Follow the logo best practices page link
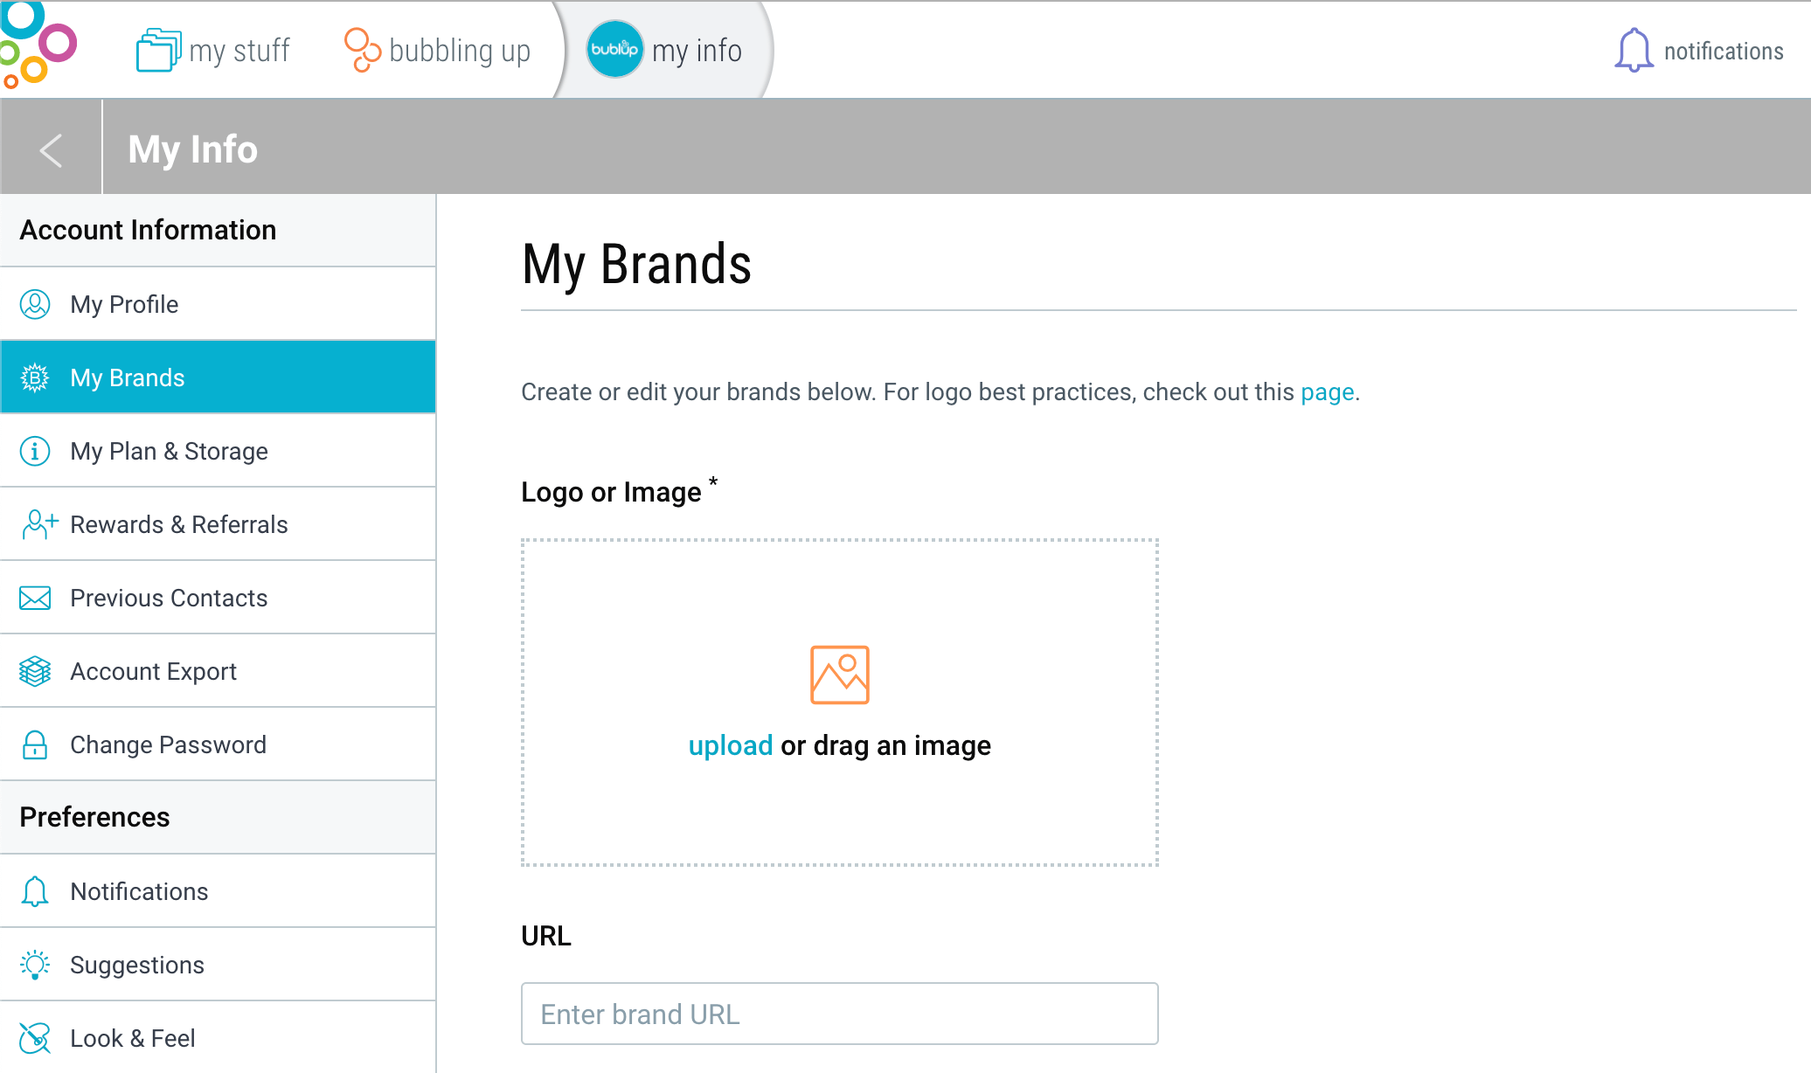Viewport: 1811px width, 1073px height. tap(1327, 392)
